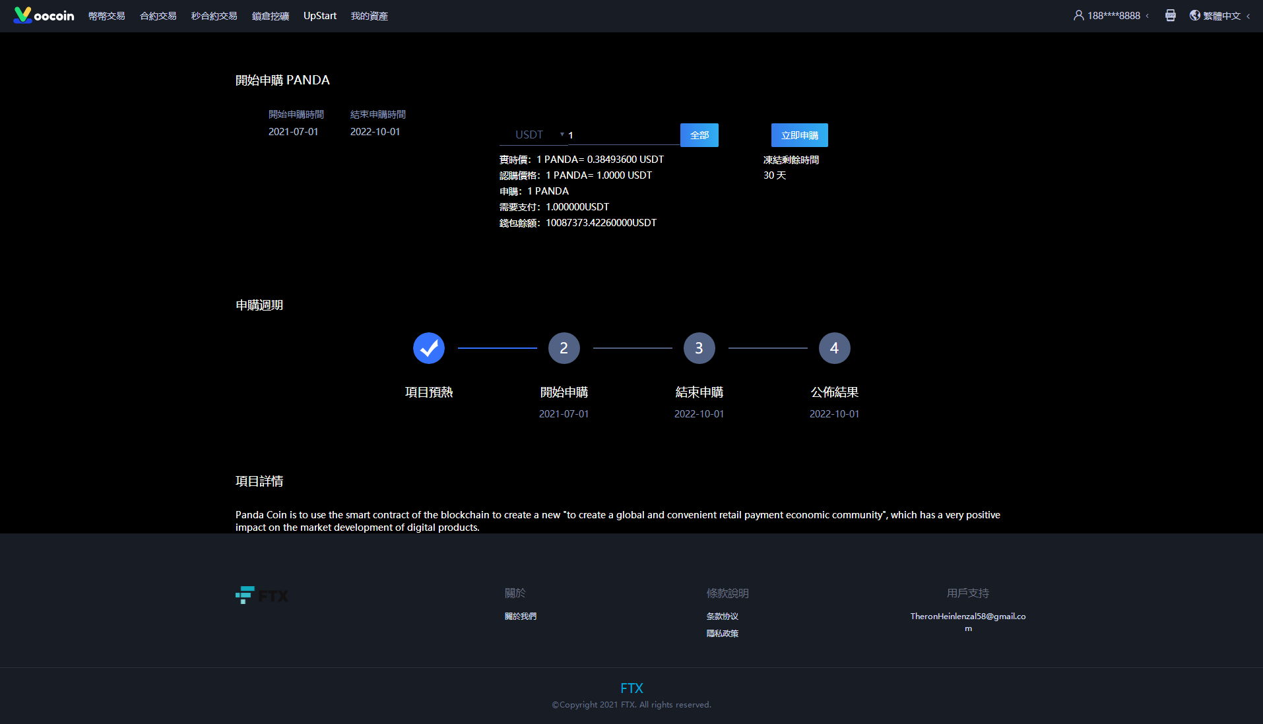Select step 3 circle in subscription cycle

coord(699,348)
